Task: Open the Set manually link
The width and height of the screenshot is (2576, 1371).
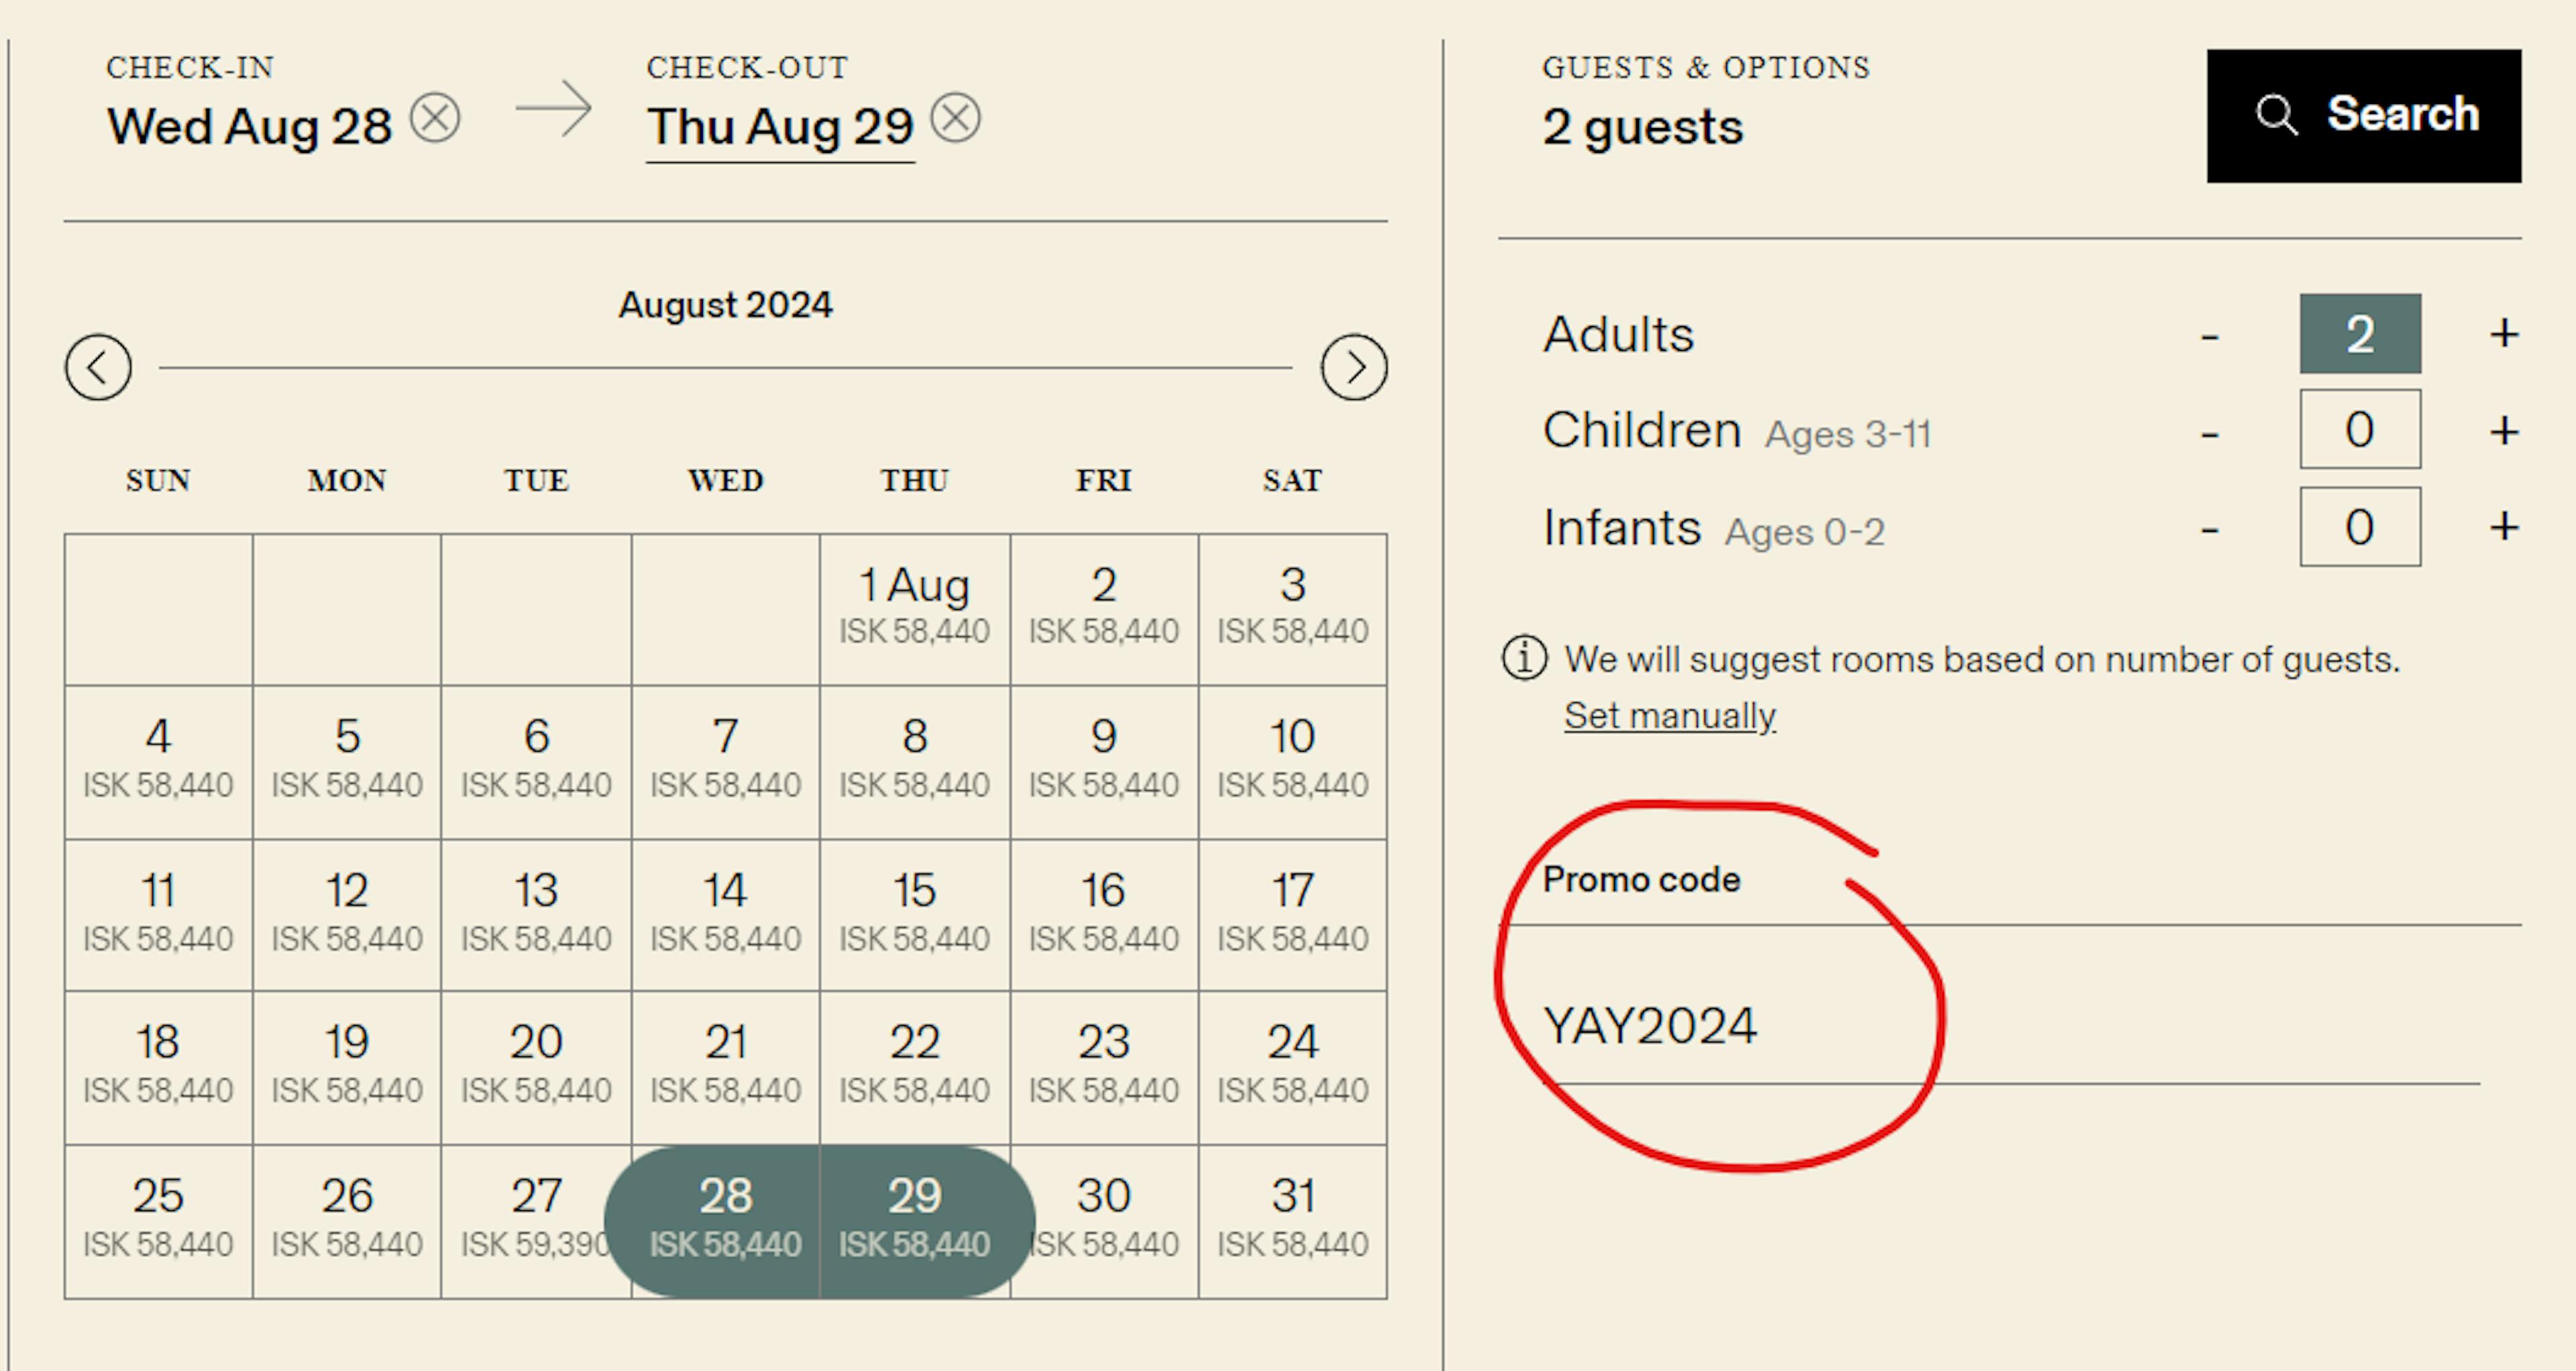Action: [1669, 716]
